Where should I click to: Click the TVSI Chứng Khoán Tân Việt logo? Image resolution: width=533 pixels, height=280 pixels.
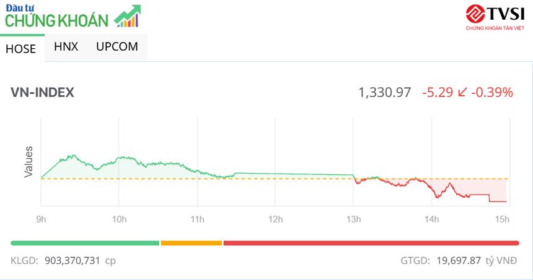496,17
